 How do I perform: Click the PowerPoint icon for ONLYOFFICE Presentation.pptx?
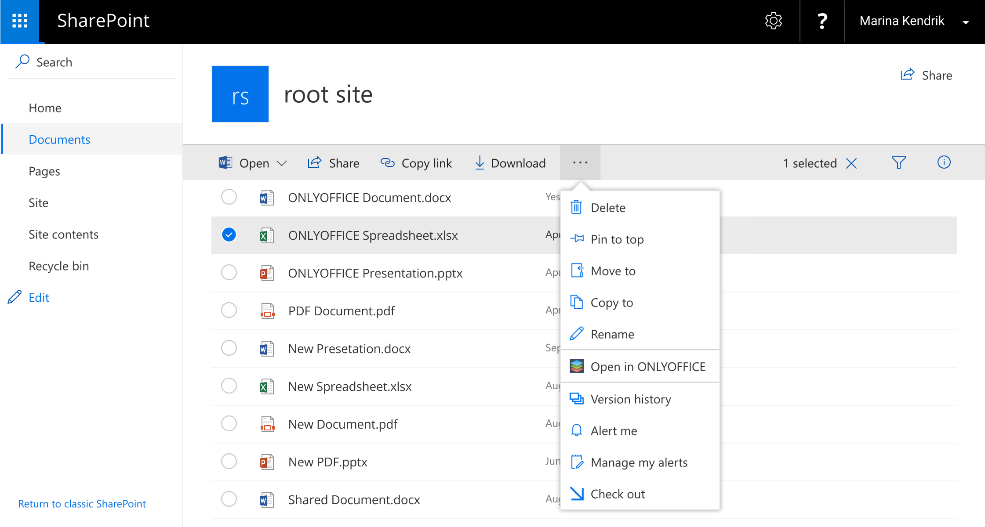267,273
